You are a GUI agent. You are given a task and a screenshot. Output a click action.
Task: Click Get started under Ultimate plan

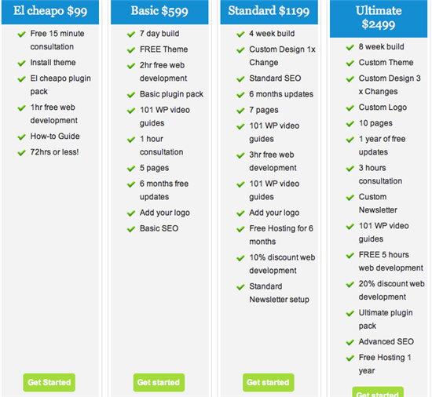(378, 392)
